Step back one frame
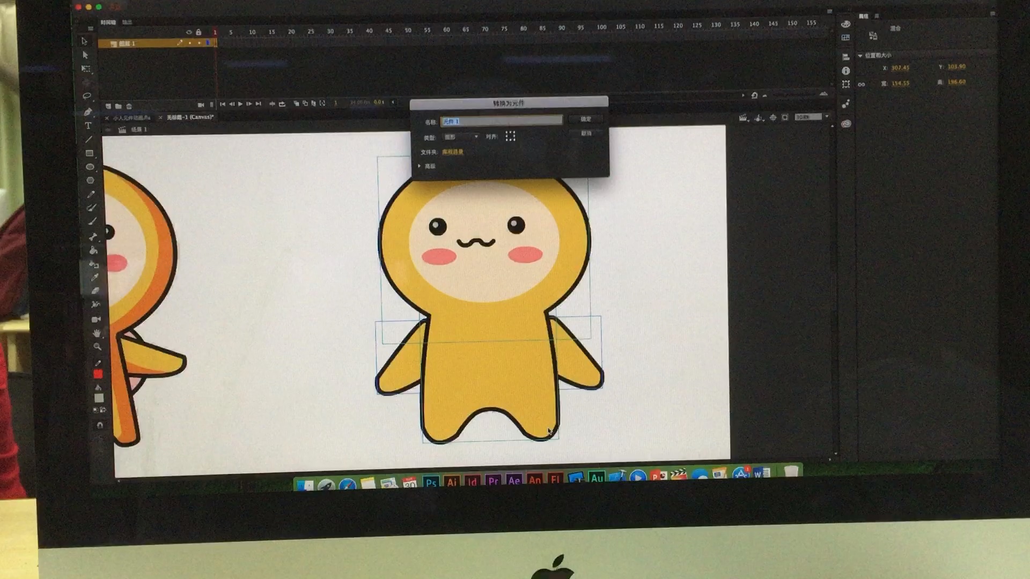 click(x=232, y=104)
